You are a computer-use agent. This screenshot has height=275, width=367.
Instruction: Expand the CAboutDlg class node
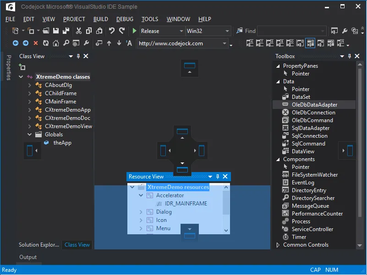coord(29,85)
